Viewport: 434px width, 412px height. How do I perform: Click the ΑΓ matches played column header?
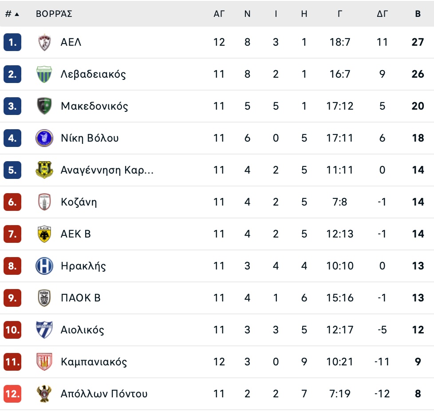pos(219,14)
